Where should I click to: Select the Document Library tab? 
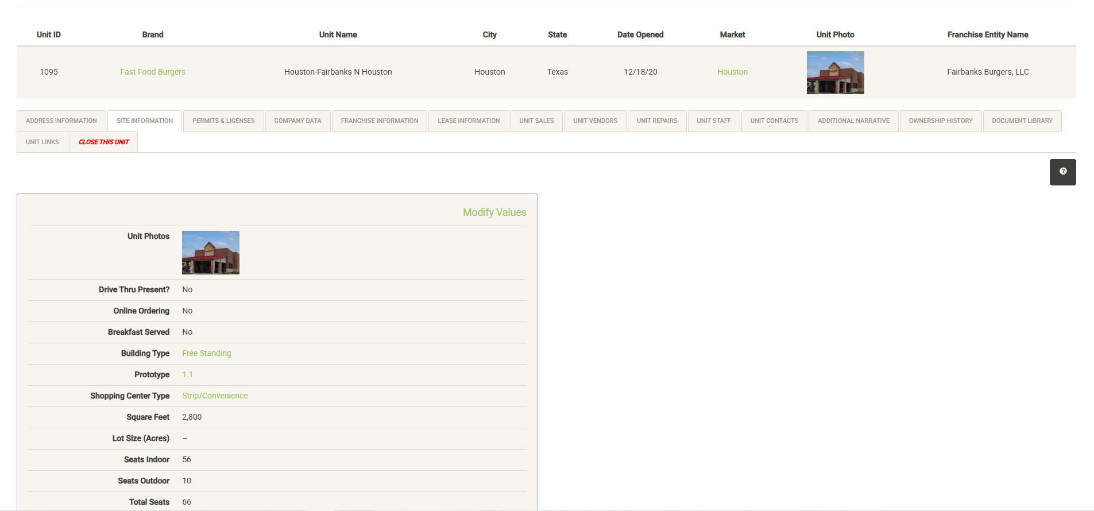(1022, 121)
